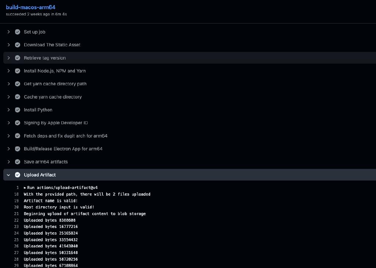Click the Artifact name is valid log line
Image resolution: width=376 pixels, height=268 pixels.
[x=50, y=201]
